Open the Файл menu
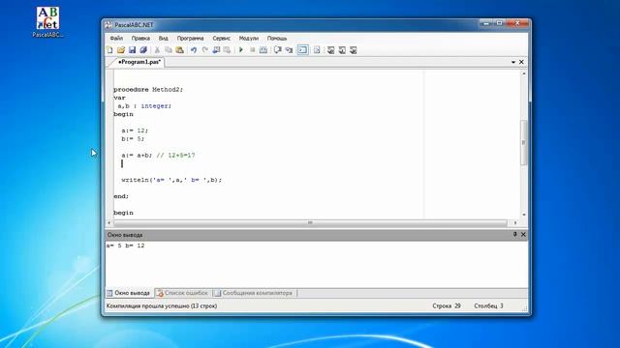The height and width of the screenshot is (348, 620). (116, 39)
